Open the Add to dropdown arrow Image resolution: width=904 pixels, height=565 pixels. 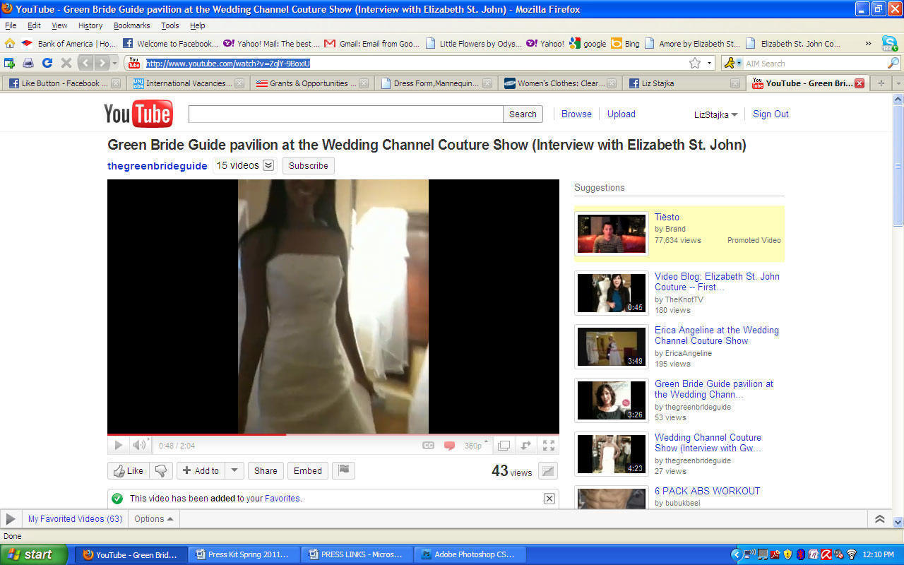[x=235, y=471]
